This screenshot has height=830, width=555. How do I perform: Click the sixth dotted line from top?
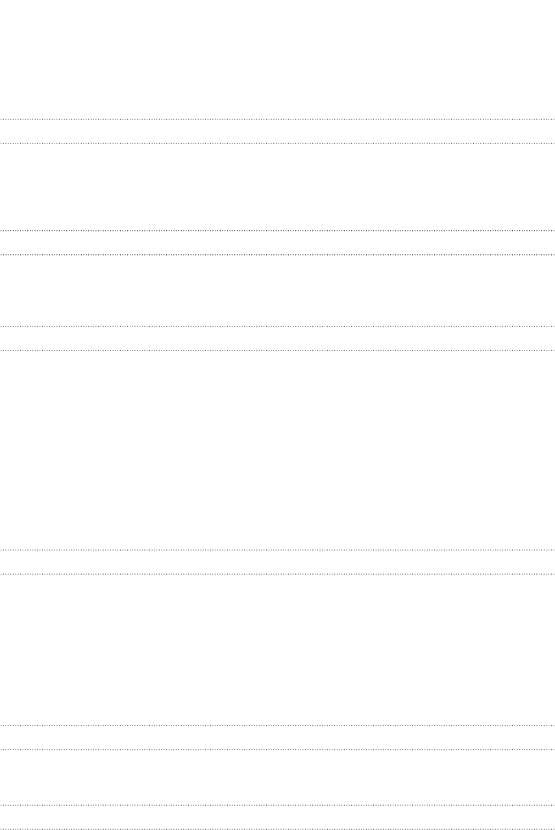coord(277,350)
